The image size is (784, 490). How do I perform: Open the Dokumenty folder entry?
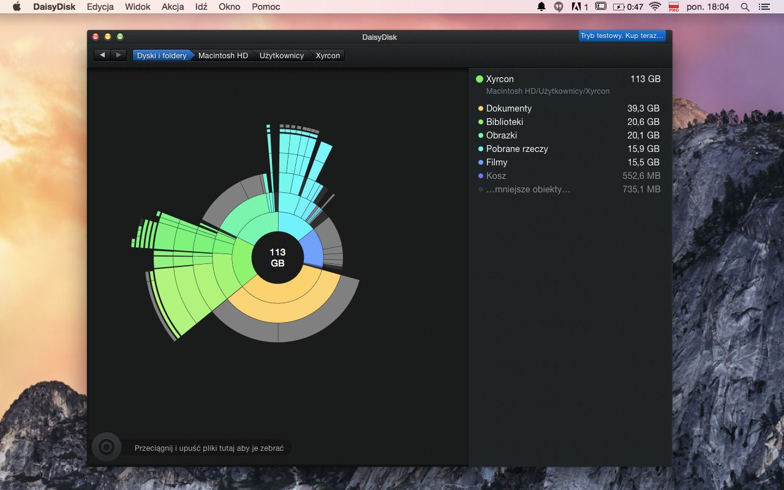[x=568, y=108]
